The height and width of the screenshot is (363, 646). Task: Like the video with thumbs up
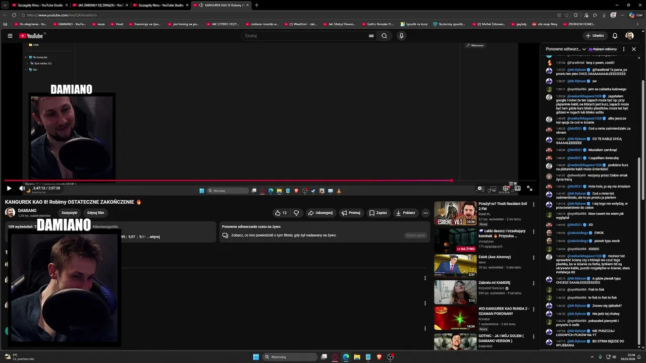tap(280, 213)
